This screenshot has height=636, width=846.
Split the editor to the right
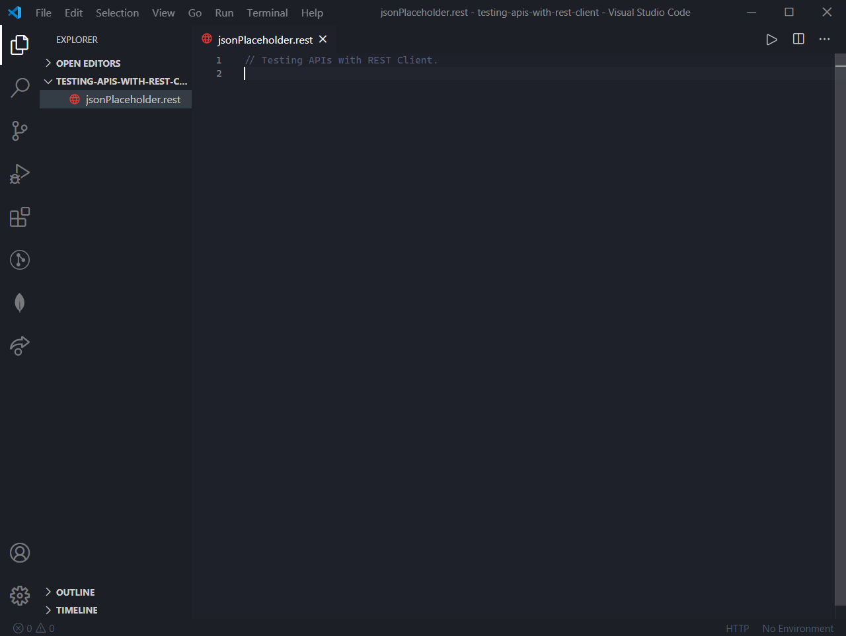pos(798,40)
